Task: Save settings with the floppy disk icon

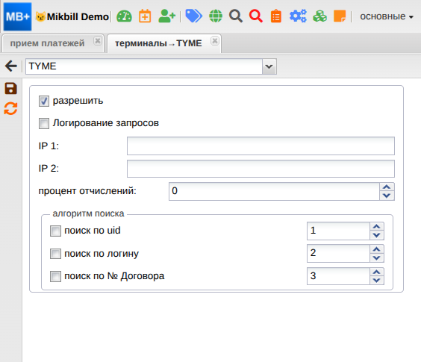Action: point(10,88)
